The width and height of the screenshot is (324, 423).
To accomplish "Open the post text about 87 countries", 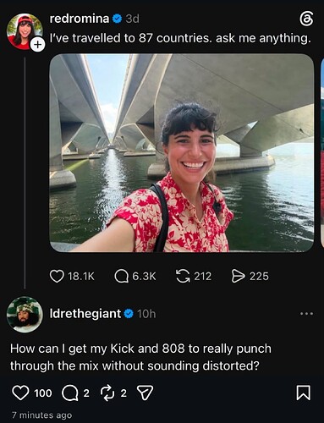I will tap(180, 38).
